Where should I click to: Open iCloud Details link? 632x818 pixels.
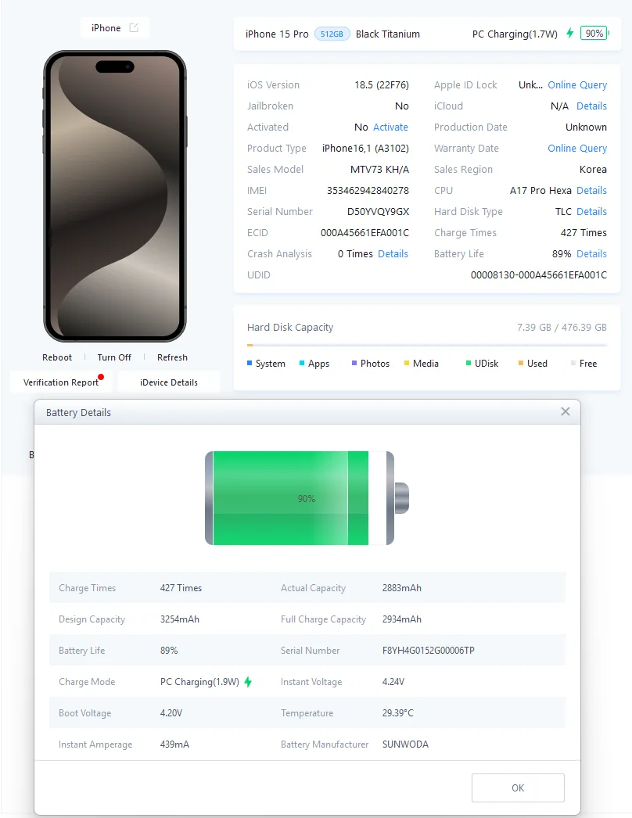click(x=592, y=106)
